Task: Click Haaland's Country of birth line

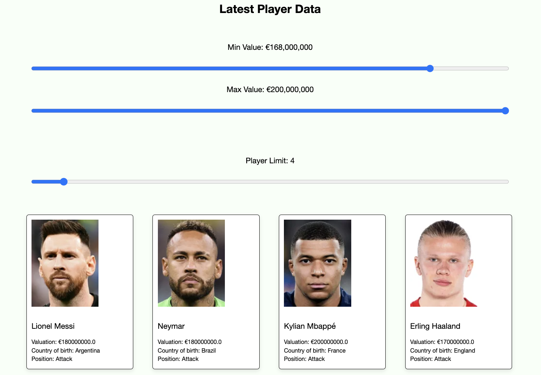Action: (x=443, y=350)
